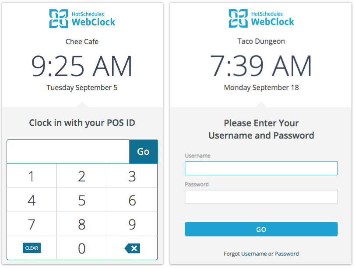Tap digit 1 on the keypad
355x268 pixels.
coord(32,176)
